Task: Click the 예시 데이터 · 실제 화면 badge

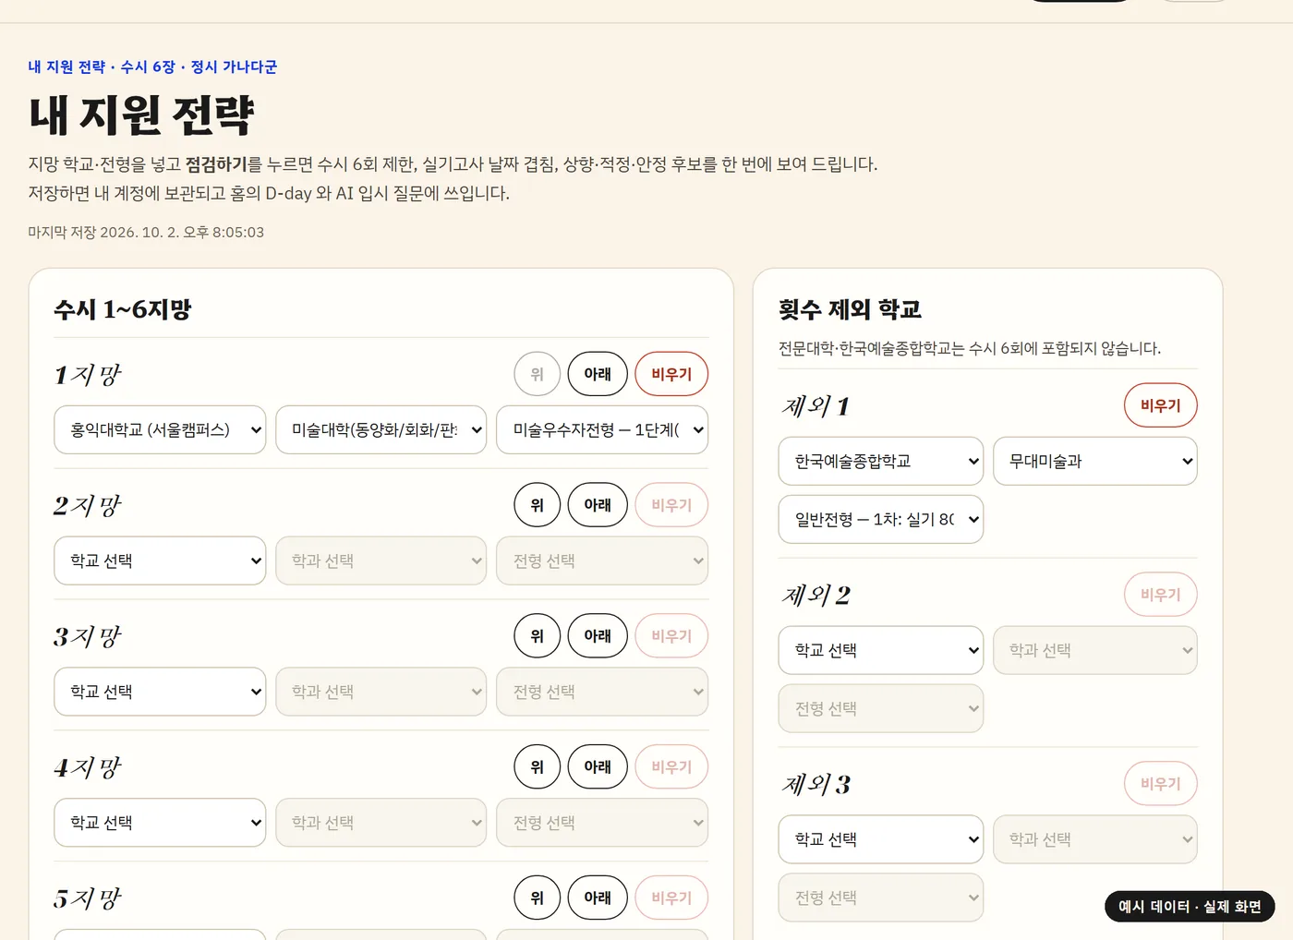Action: click(1190, 907)
